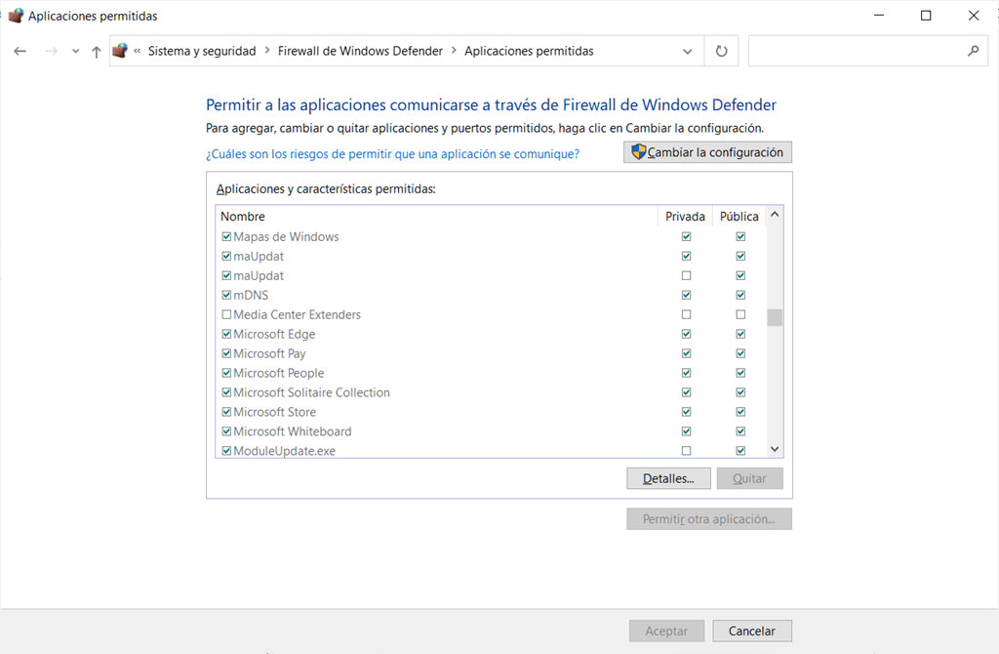
Task: Close the Aplicaciones permitidas window
Action: pyautogui.click(x=974, y=16)
